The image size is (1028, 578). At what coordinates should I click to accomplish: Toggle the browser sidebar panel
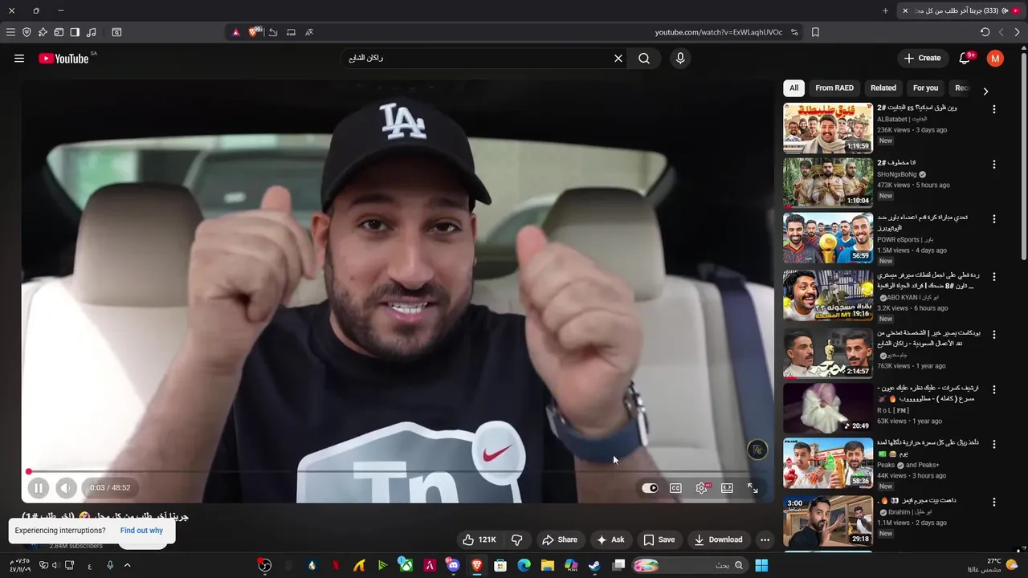click(75, 32)
